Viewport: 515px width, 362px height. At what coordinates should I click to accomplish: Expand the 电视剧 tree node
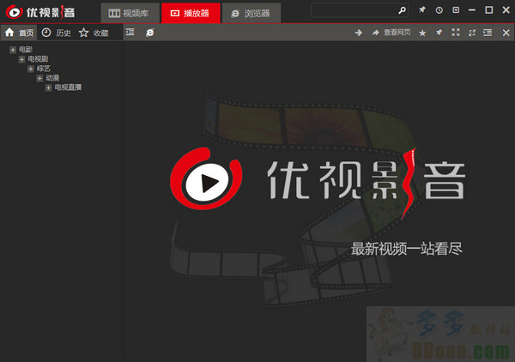tap(21, 59)
